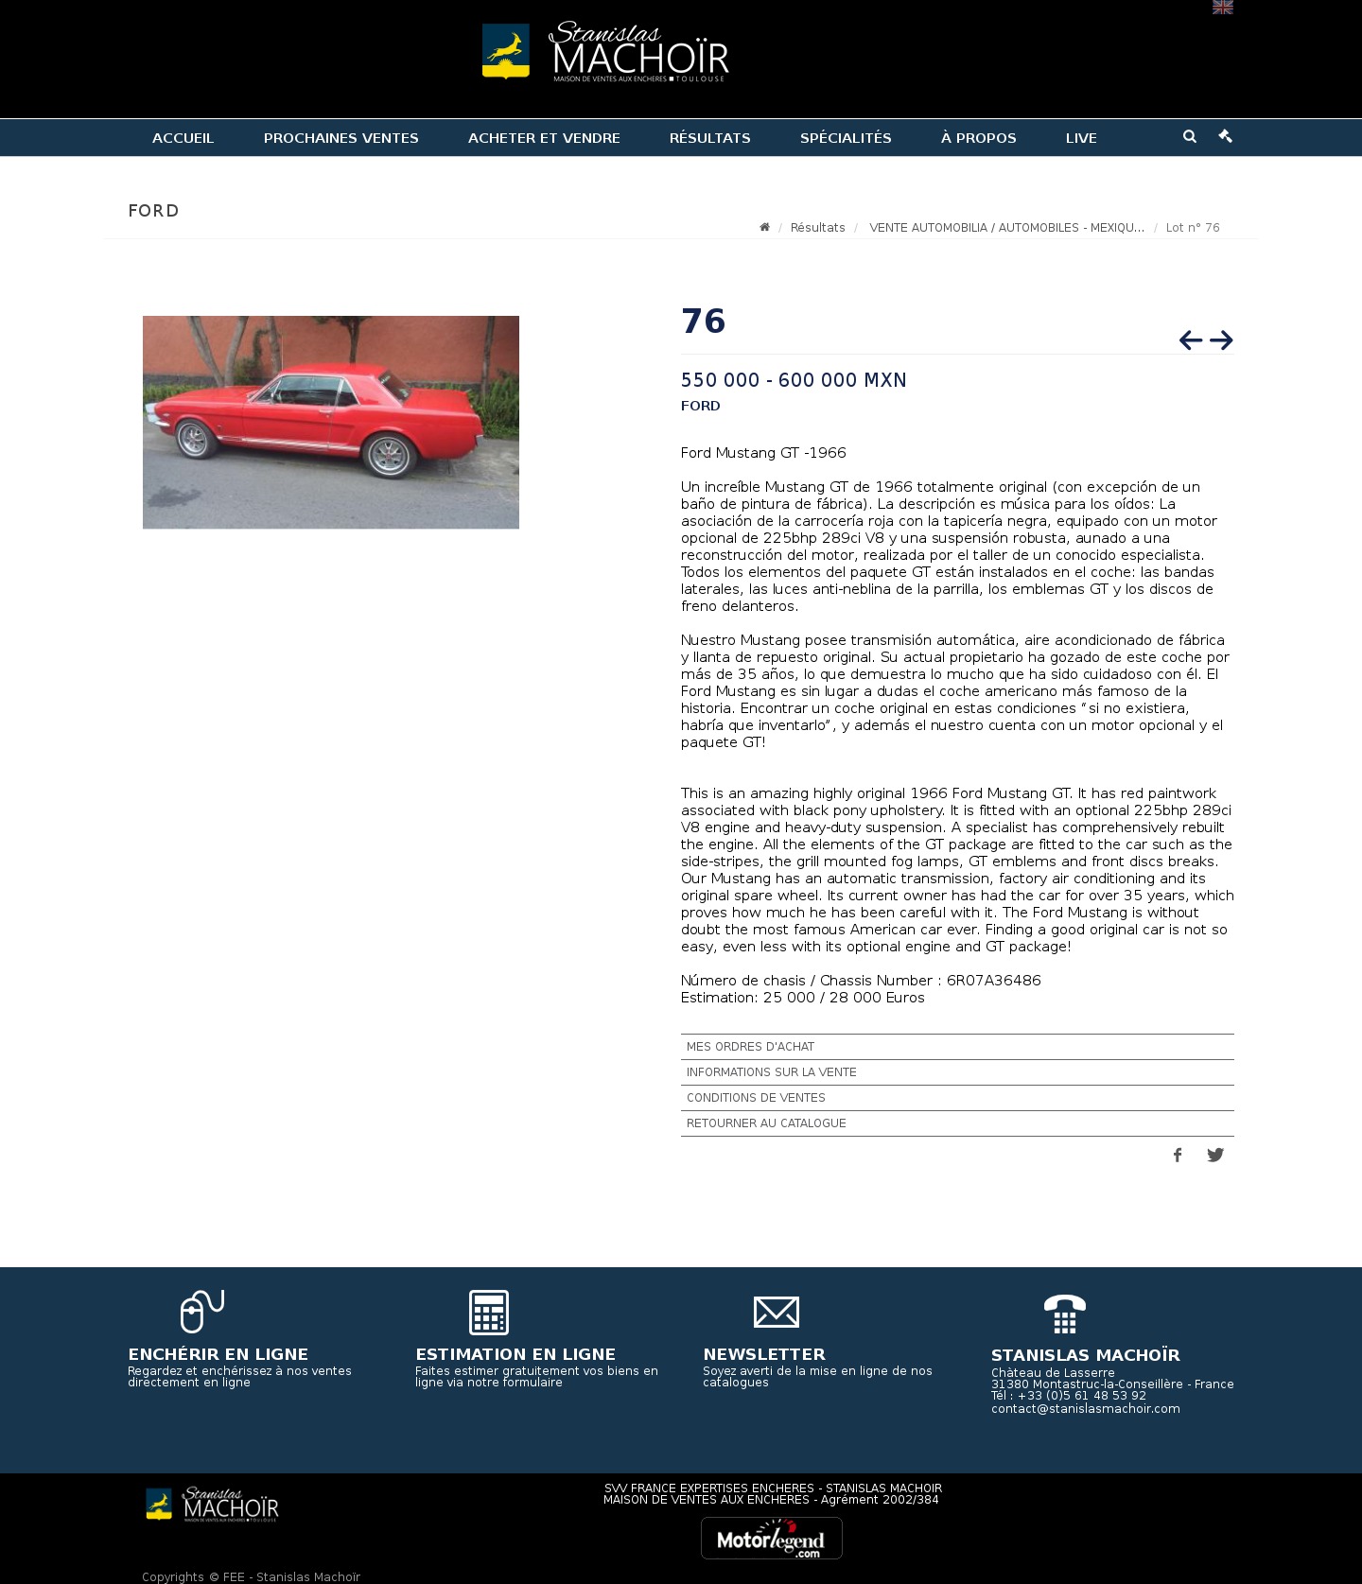Click the Copyrights FEE - Stanislas Machoïr text
Image resolution: width=1362 pixels, height=1584 pixels.
coord(251,1576)
